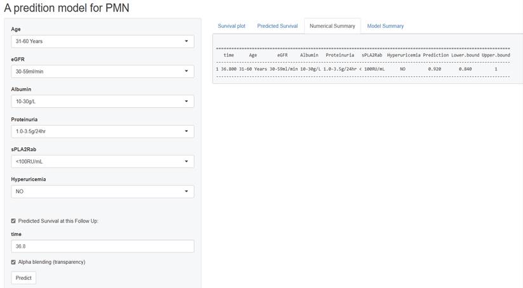Click the Lower.bound column header
Viewport: 523px width, 288px height.
465,55
